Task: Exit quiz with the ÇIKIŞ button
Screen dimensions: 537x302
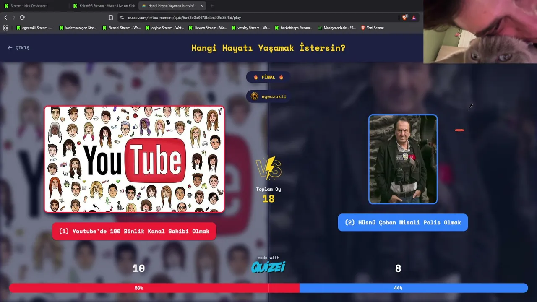Action: [x=18, y=48]
